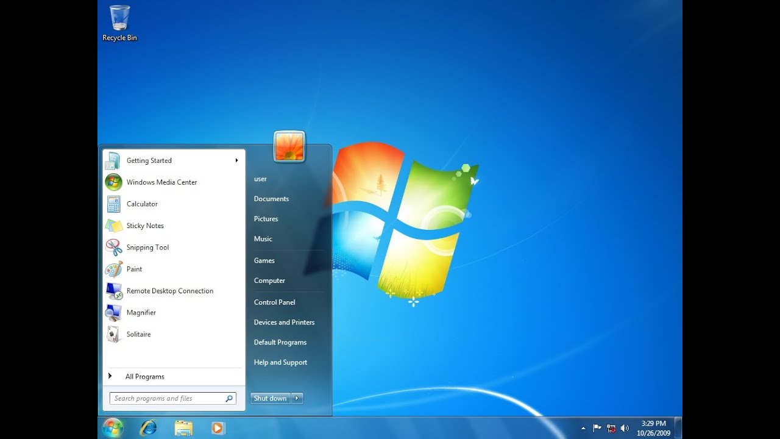Click the Remote Desktop Connection label
This screenshot has width=780, height=439.
[170, 291]
